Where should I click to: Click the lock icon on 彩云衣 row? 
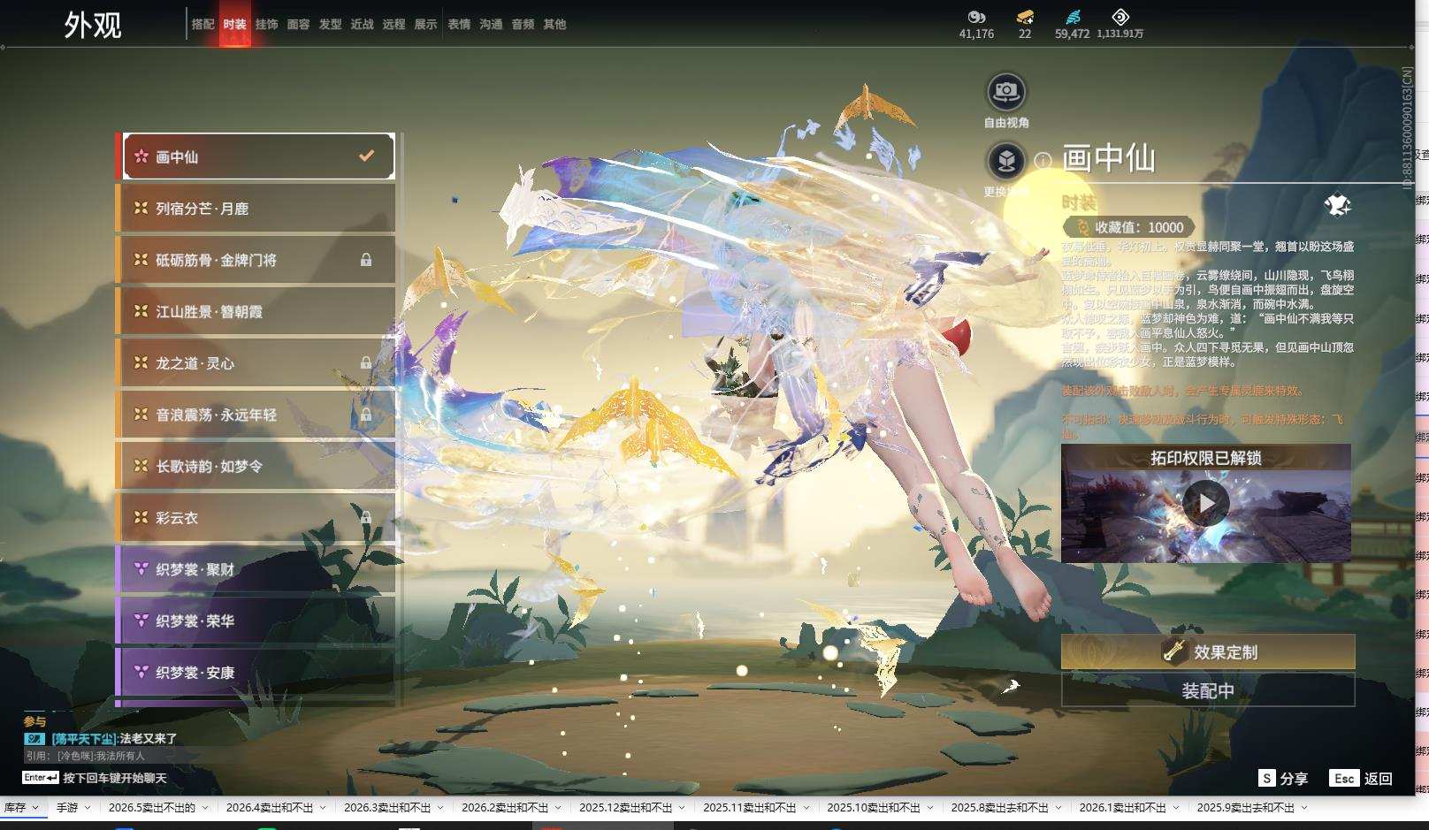coord(366,518)
